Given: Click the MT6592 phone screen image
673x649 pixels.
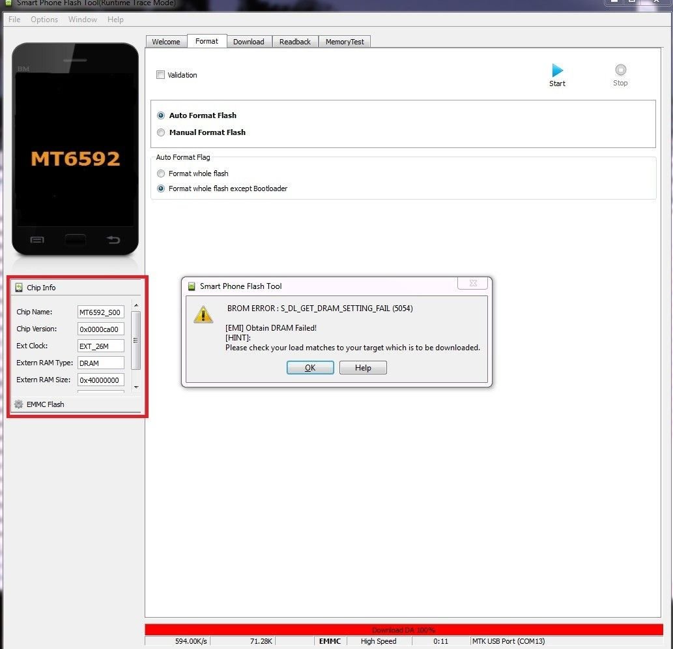Looking at the screenshot, I should coord(75,149).
